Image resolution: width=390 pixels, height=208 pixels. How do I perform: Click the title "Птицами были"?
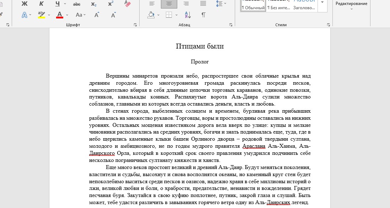coord(200,46)
